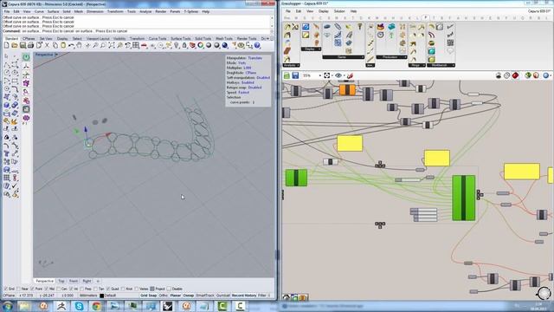Click the New file icon in Rhino toolbar
Viewport: 554px width, 312px height.
(x=6, y=45)
